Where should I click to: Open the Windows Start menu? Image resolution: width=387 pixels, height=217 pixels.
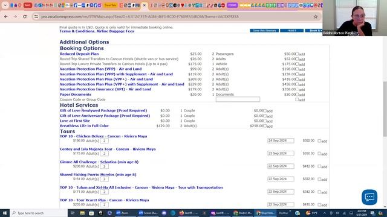[5, 213]
